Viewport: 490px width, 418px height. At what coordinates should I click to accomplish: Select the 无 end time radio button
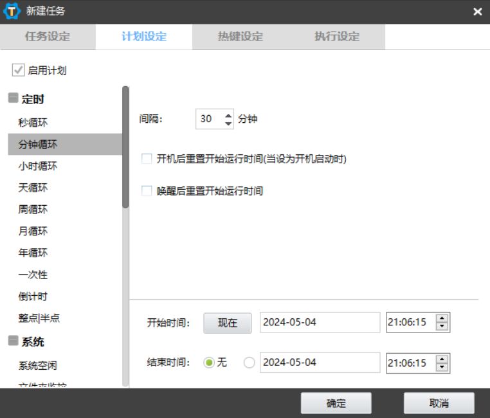click(209, 363)
